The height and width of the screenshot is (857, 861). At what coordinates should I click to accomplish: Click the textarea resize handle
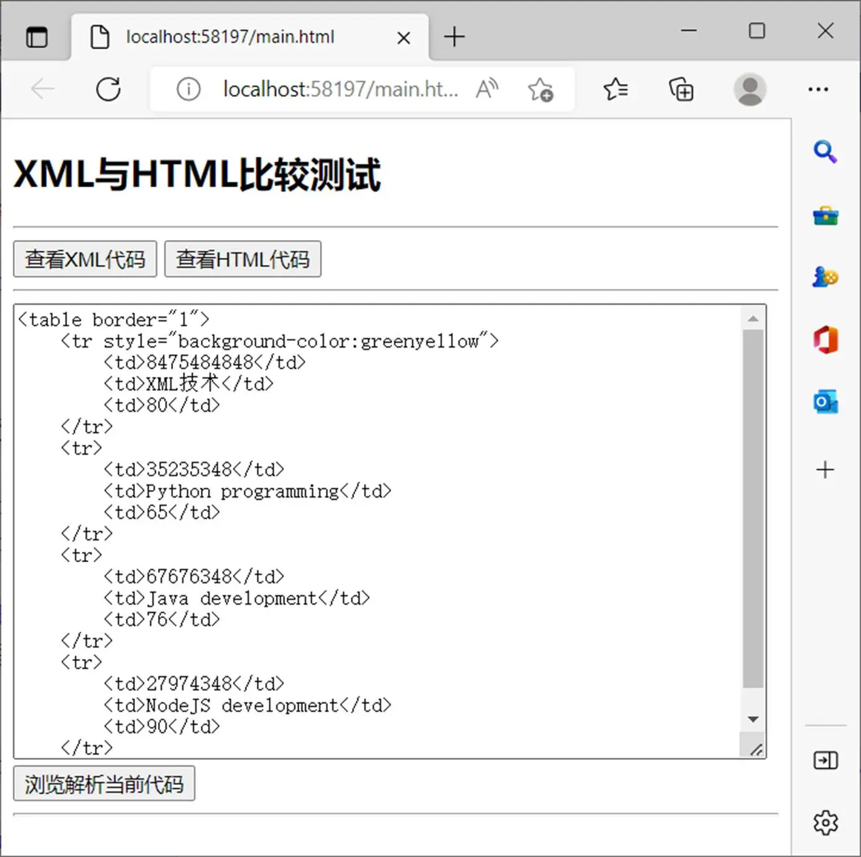tap(756, 749)
